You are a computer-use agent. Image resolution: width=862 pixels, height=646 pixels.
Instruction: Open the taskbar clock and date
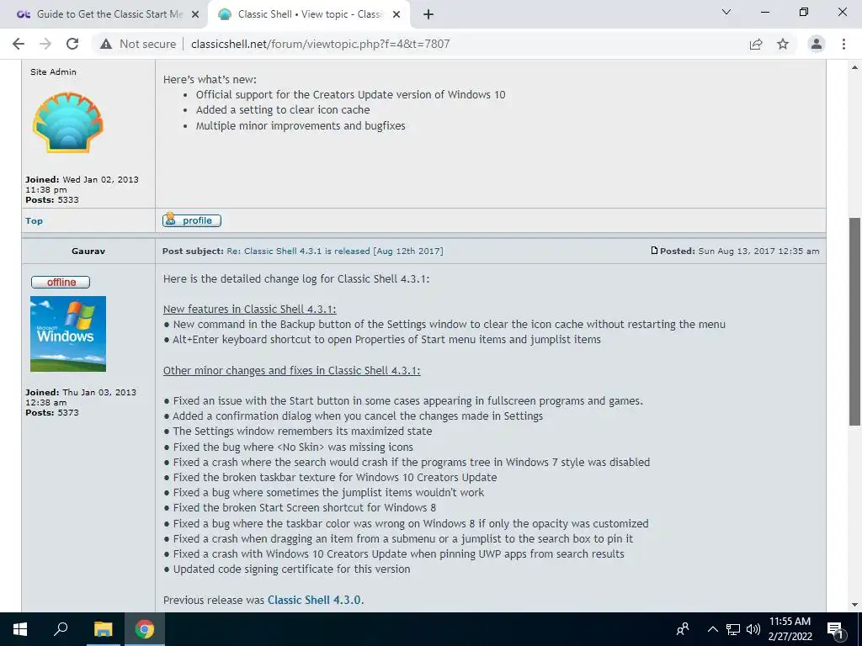(x=790, y=629)
